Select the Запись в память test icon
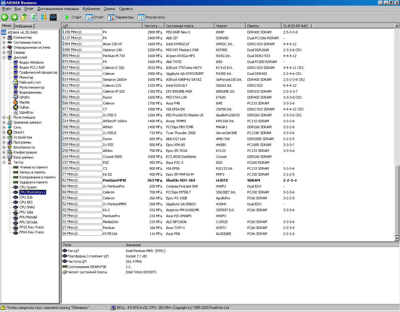 point(16,172)
